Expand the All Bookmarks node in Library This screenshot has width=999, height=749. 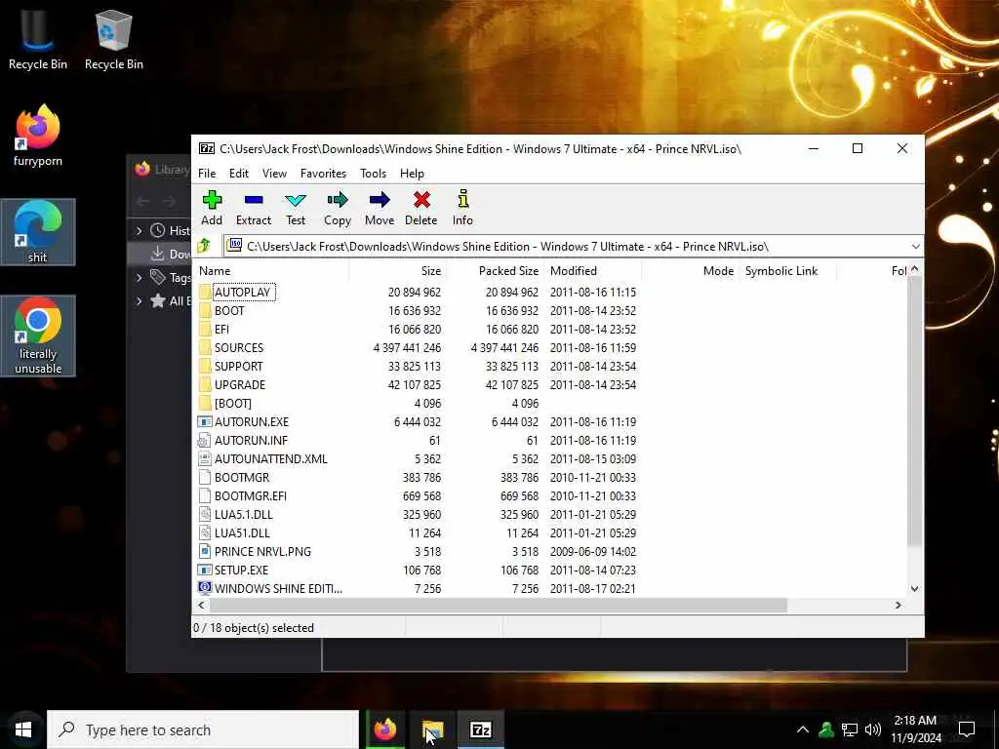[139, 300]
